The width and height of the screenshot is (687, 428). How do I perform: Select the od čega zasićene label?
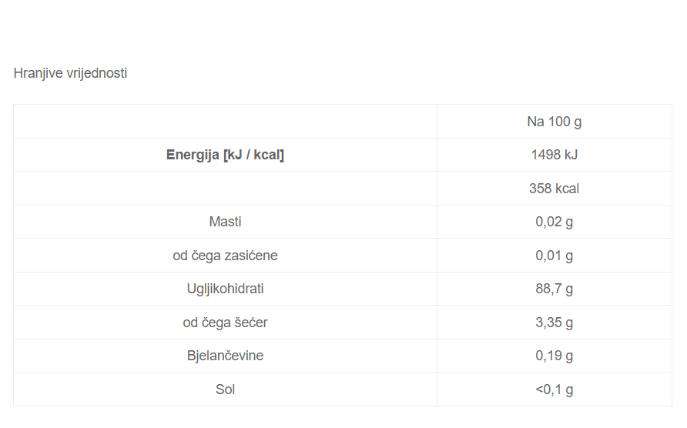[225, 256]
